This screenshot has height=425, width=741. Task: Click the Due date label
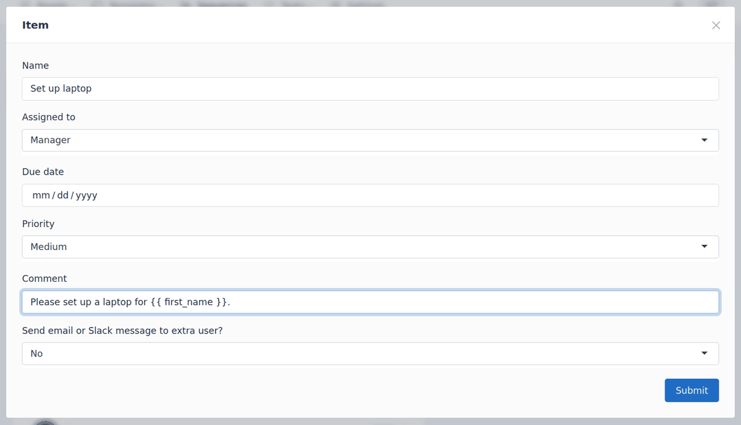tap(43, 172)
